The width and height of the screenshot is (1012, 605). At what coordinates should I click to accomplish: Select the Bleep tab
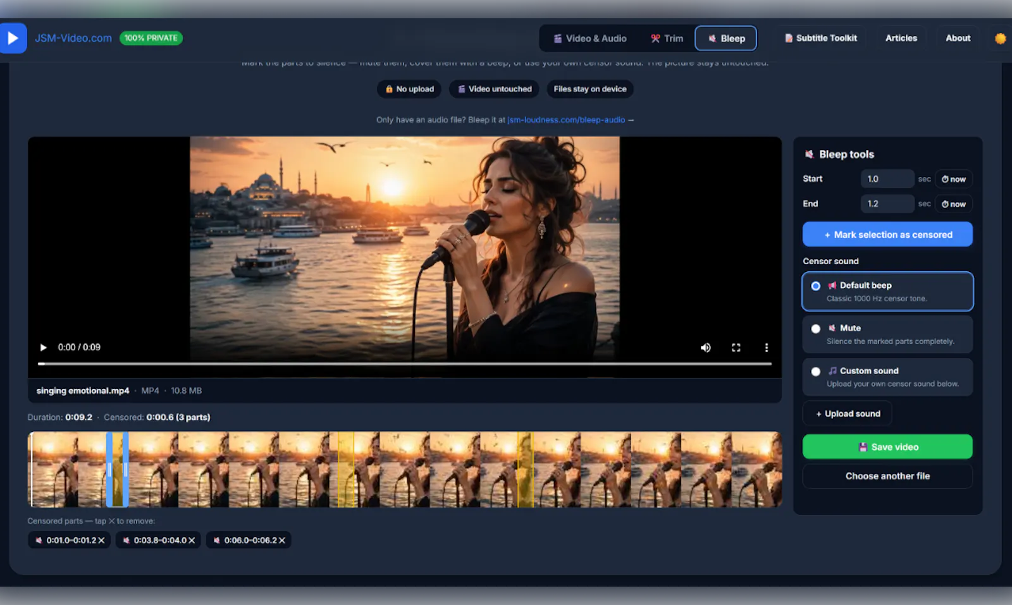726,39
